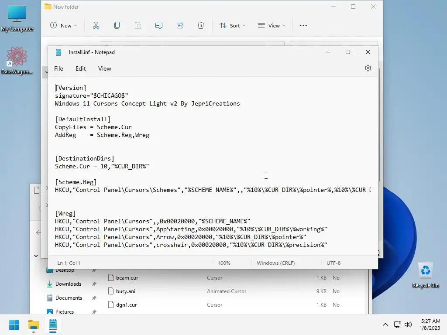
Task: Place cursor on the [DefaultInstall] line
Action: pyautogui.click(x=83, y=119)
